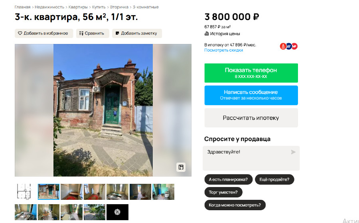Viewport: 359px width, 223px height.
Task: Choose the 'Торг уместен?' quick question
Action: [223, 192]
